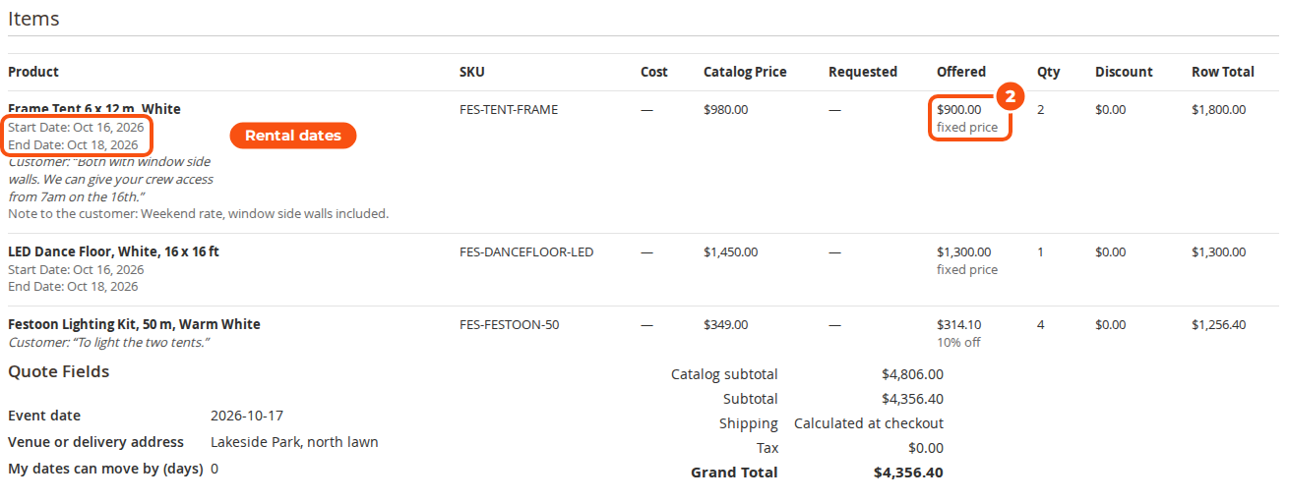Select the Festoon Lighting Kit product name

click(x=134, y=324)
